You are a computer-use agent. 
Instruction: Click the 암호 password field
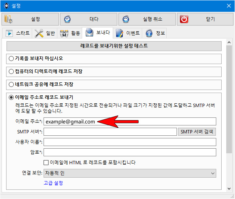[x=130, y=152]
